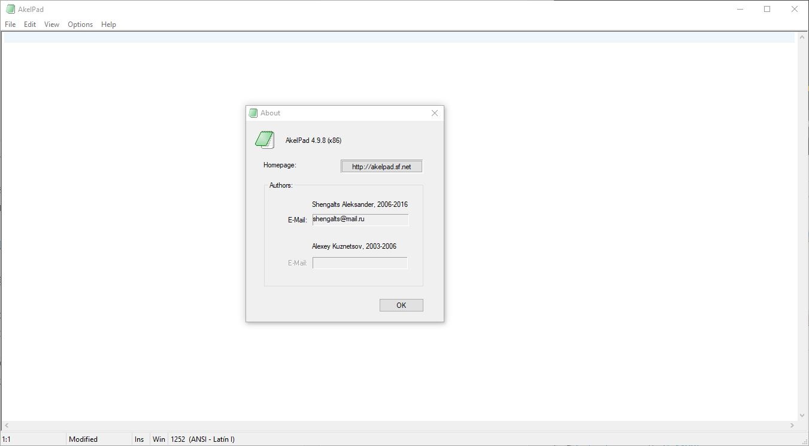
Task: Click the Ins insert mode status indicator
Action: click(x=140, y=439)
